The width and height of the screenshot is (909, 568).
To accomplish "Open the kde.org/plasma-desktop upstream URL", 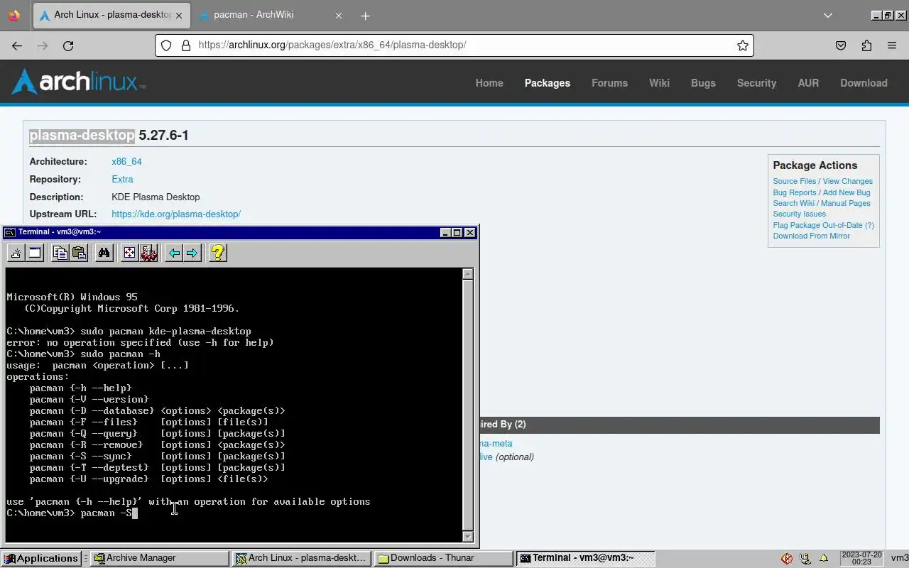I will (176, 214).
